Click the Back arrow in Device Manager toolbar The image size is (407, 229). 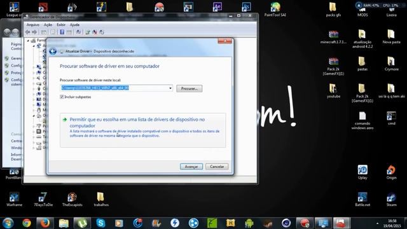(x=28, y=32)
